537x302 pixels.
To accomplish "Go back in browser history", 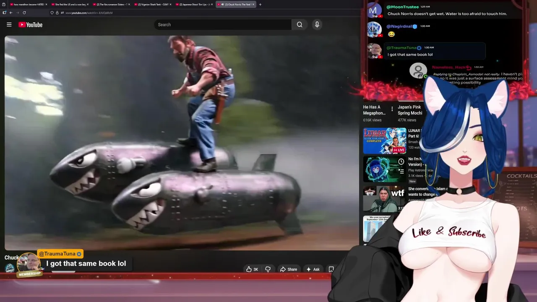I will (x=11, y=13).
